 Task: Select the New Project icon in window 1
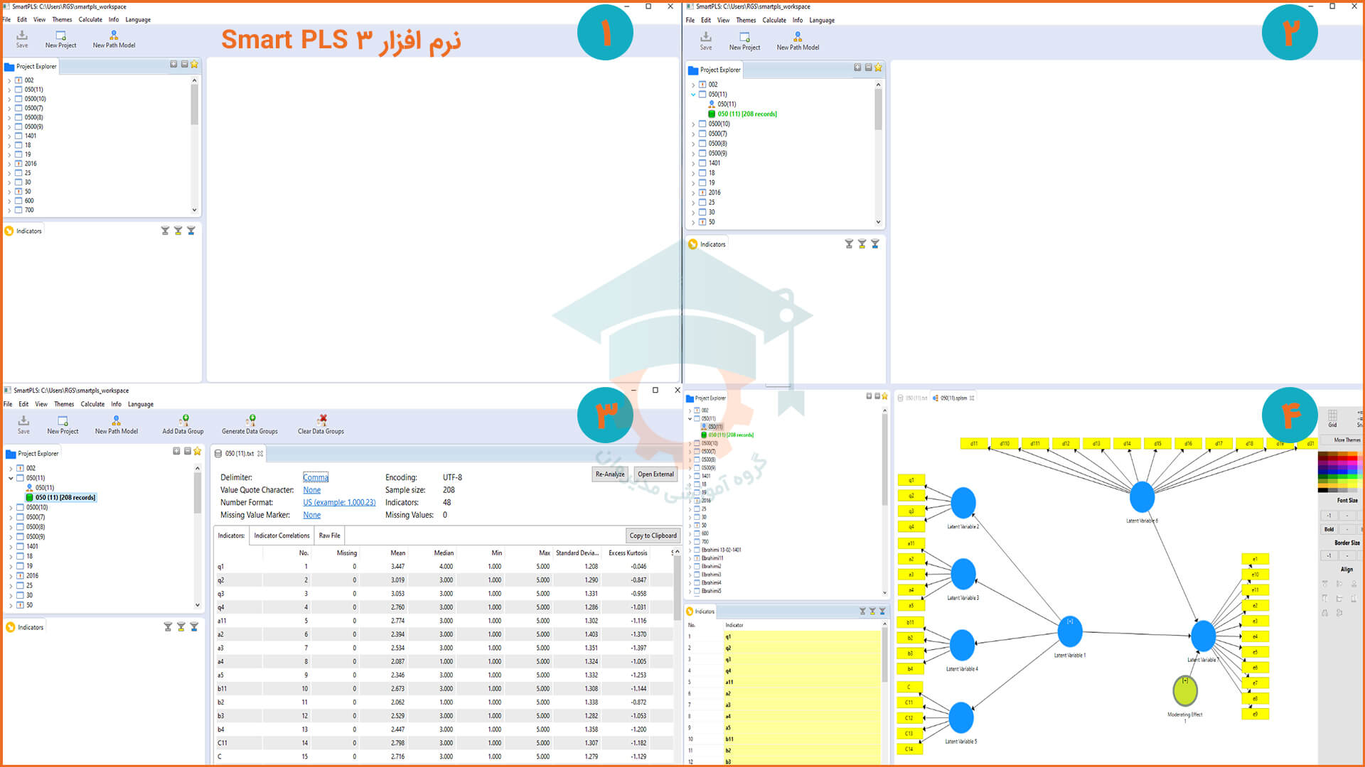pos(60,38)
